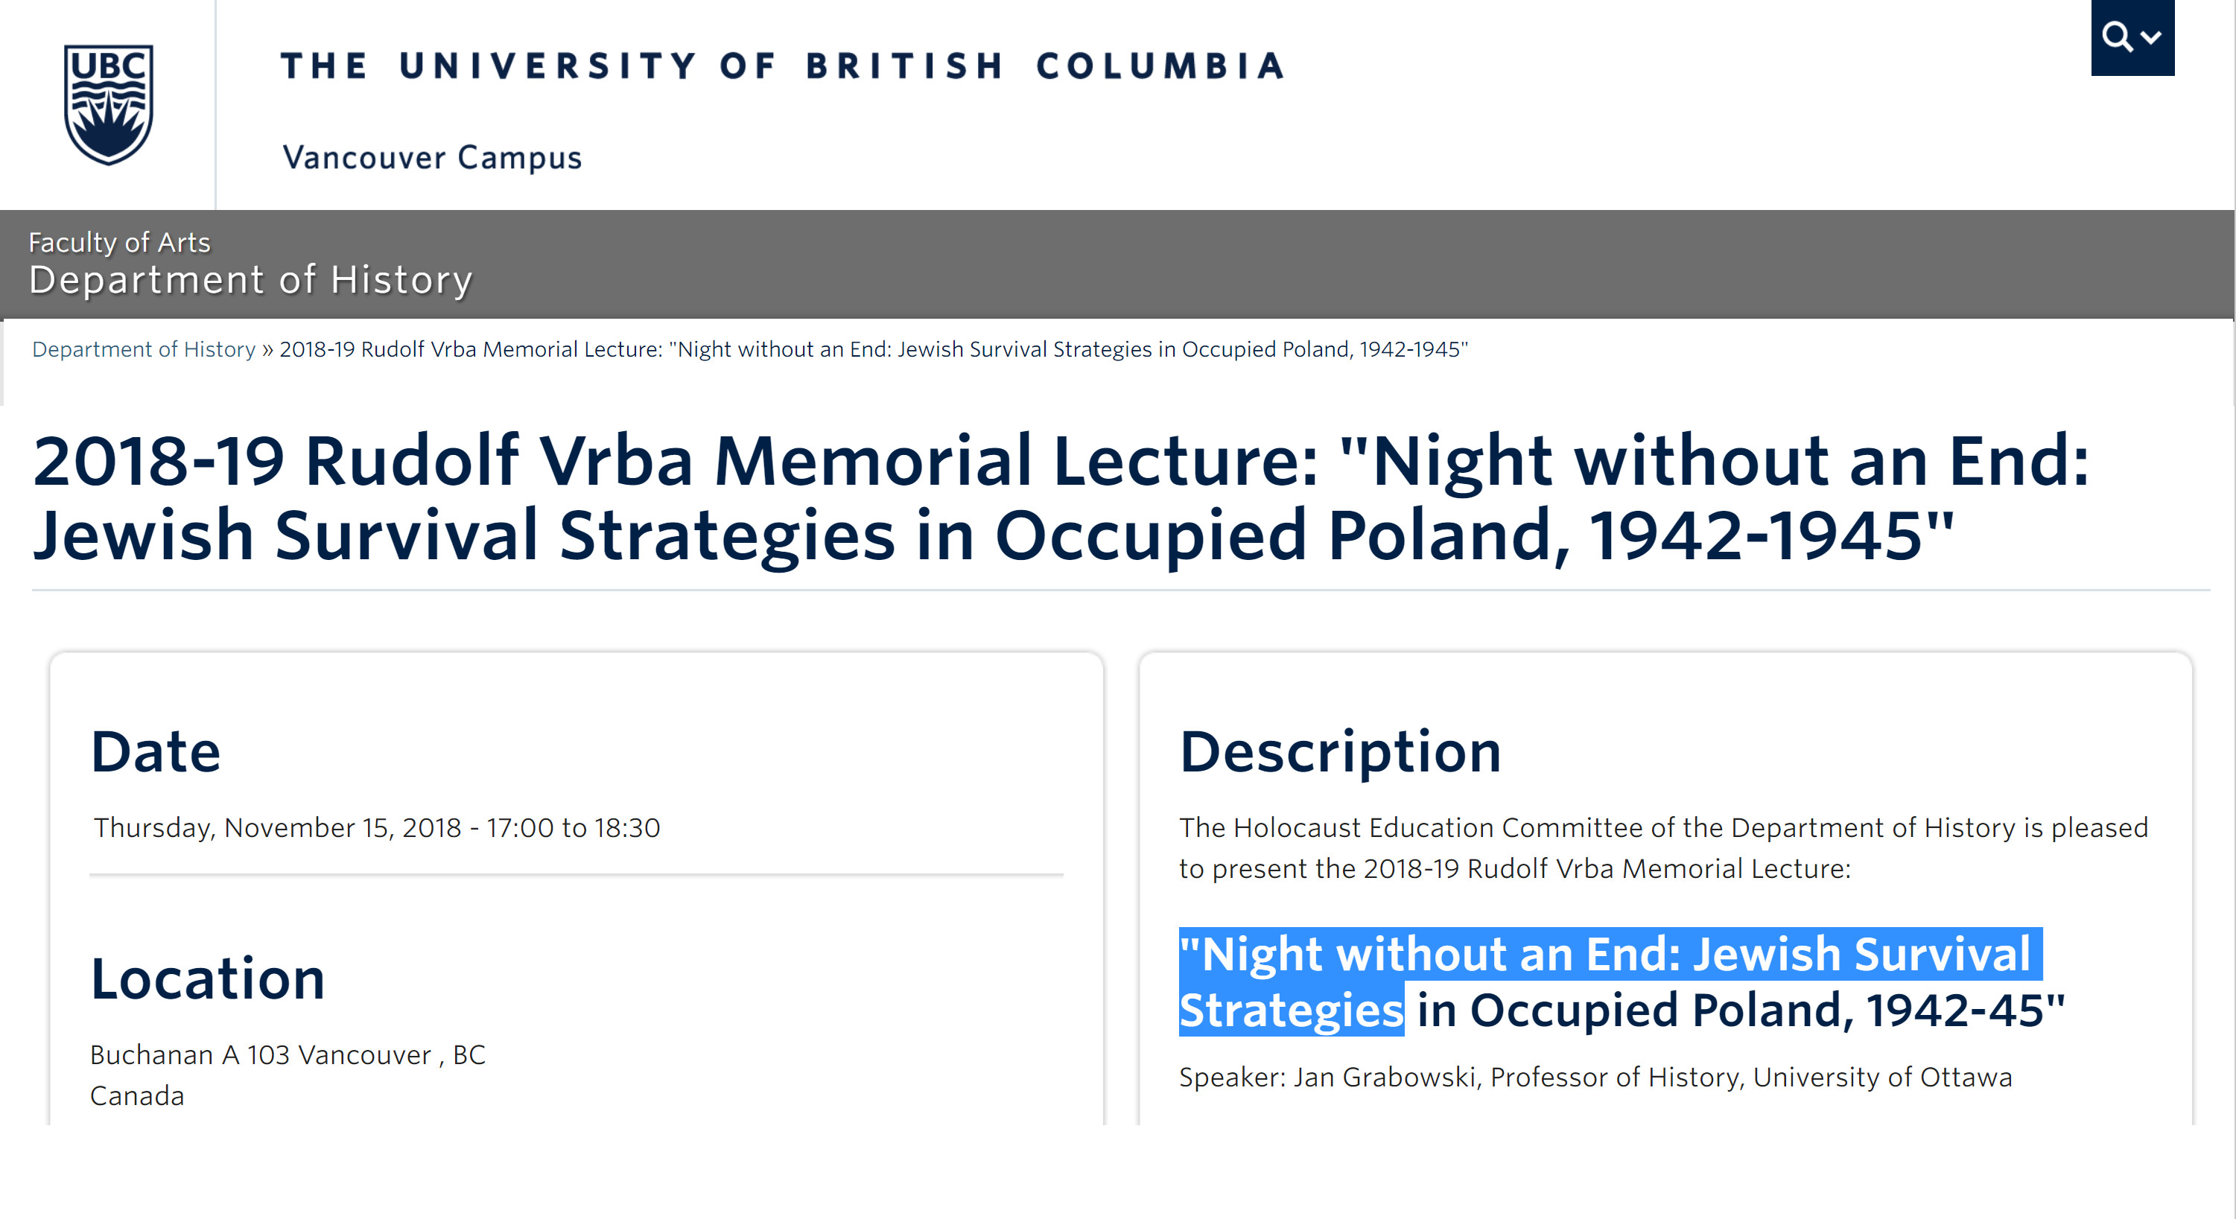Click the 'Department of History' breadcrumb link
Viewport: 2236px width, 1219px height.
(x=144, y=348)
